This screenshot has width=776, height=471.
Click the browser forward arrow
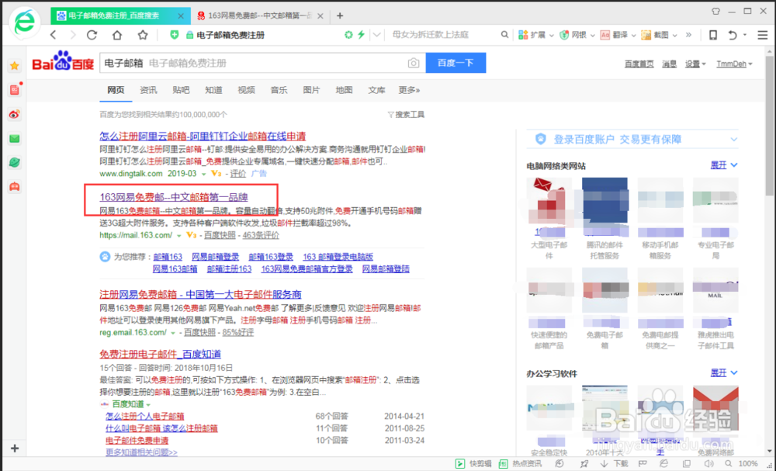point(73,35)
